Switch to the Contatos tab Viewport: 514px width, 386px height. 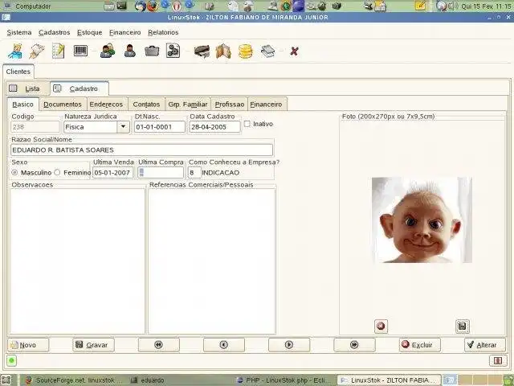tap(146, 105)
